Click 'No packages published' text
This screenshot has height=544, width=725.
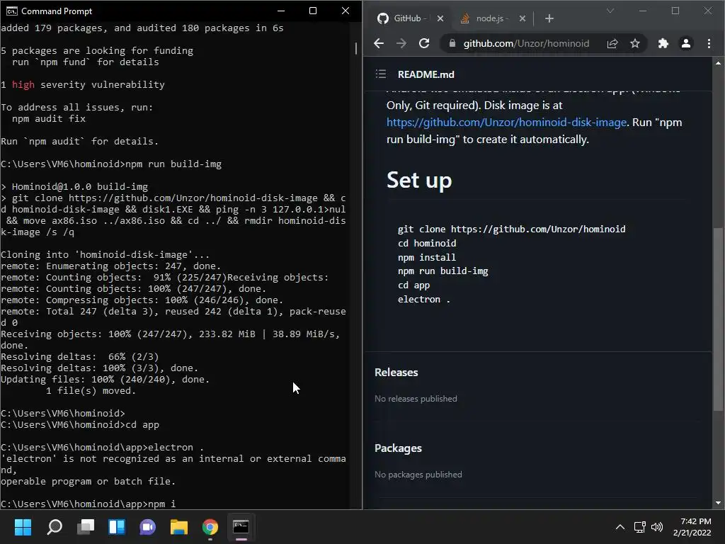coord(418,475)
